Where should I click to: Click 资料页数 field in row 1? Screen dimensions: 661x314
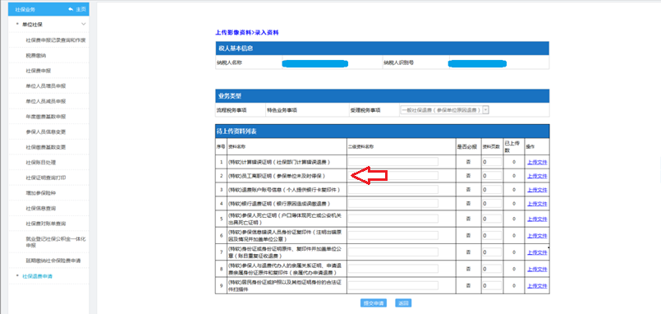pyautogui.click(x=492, y=162)
